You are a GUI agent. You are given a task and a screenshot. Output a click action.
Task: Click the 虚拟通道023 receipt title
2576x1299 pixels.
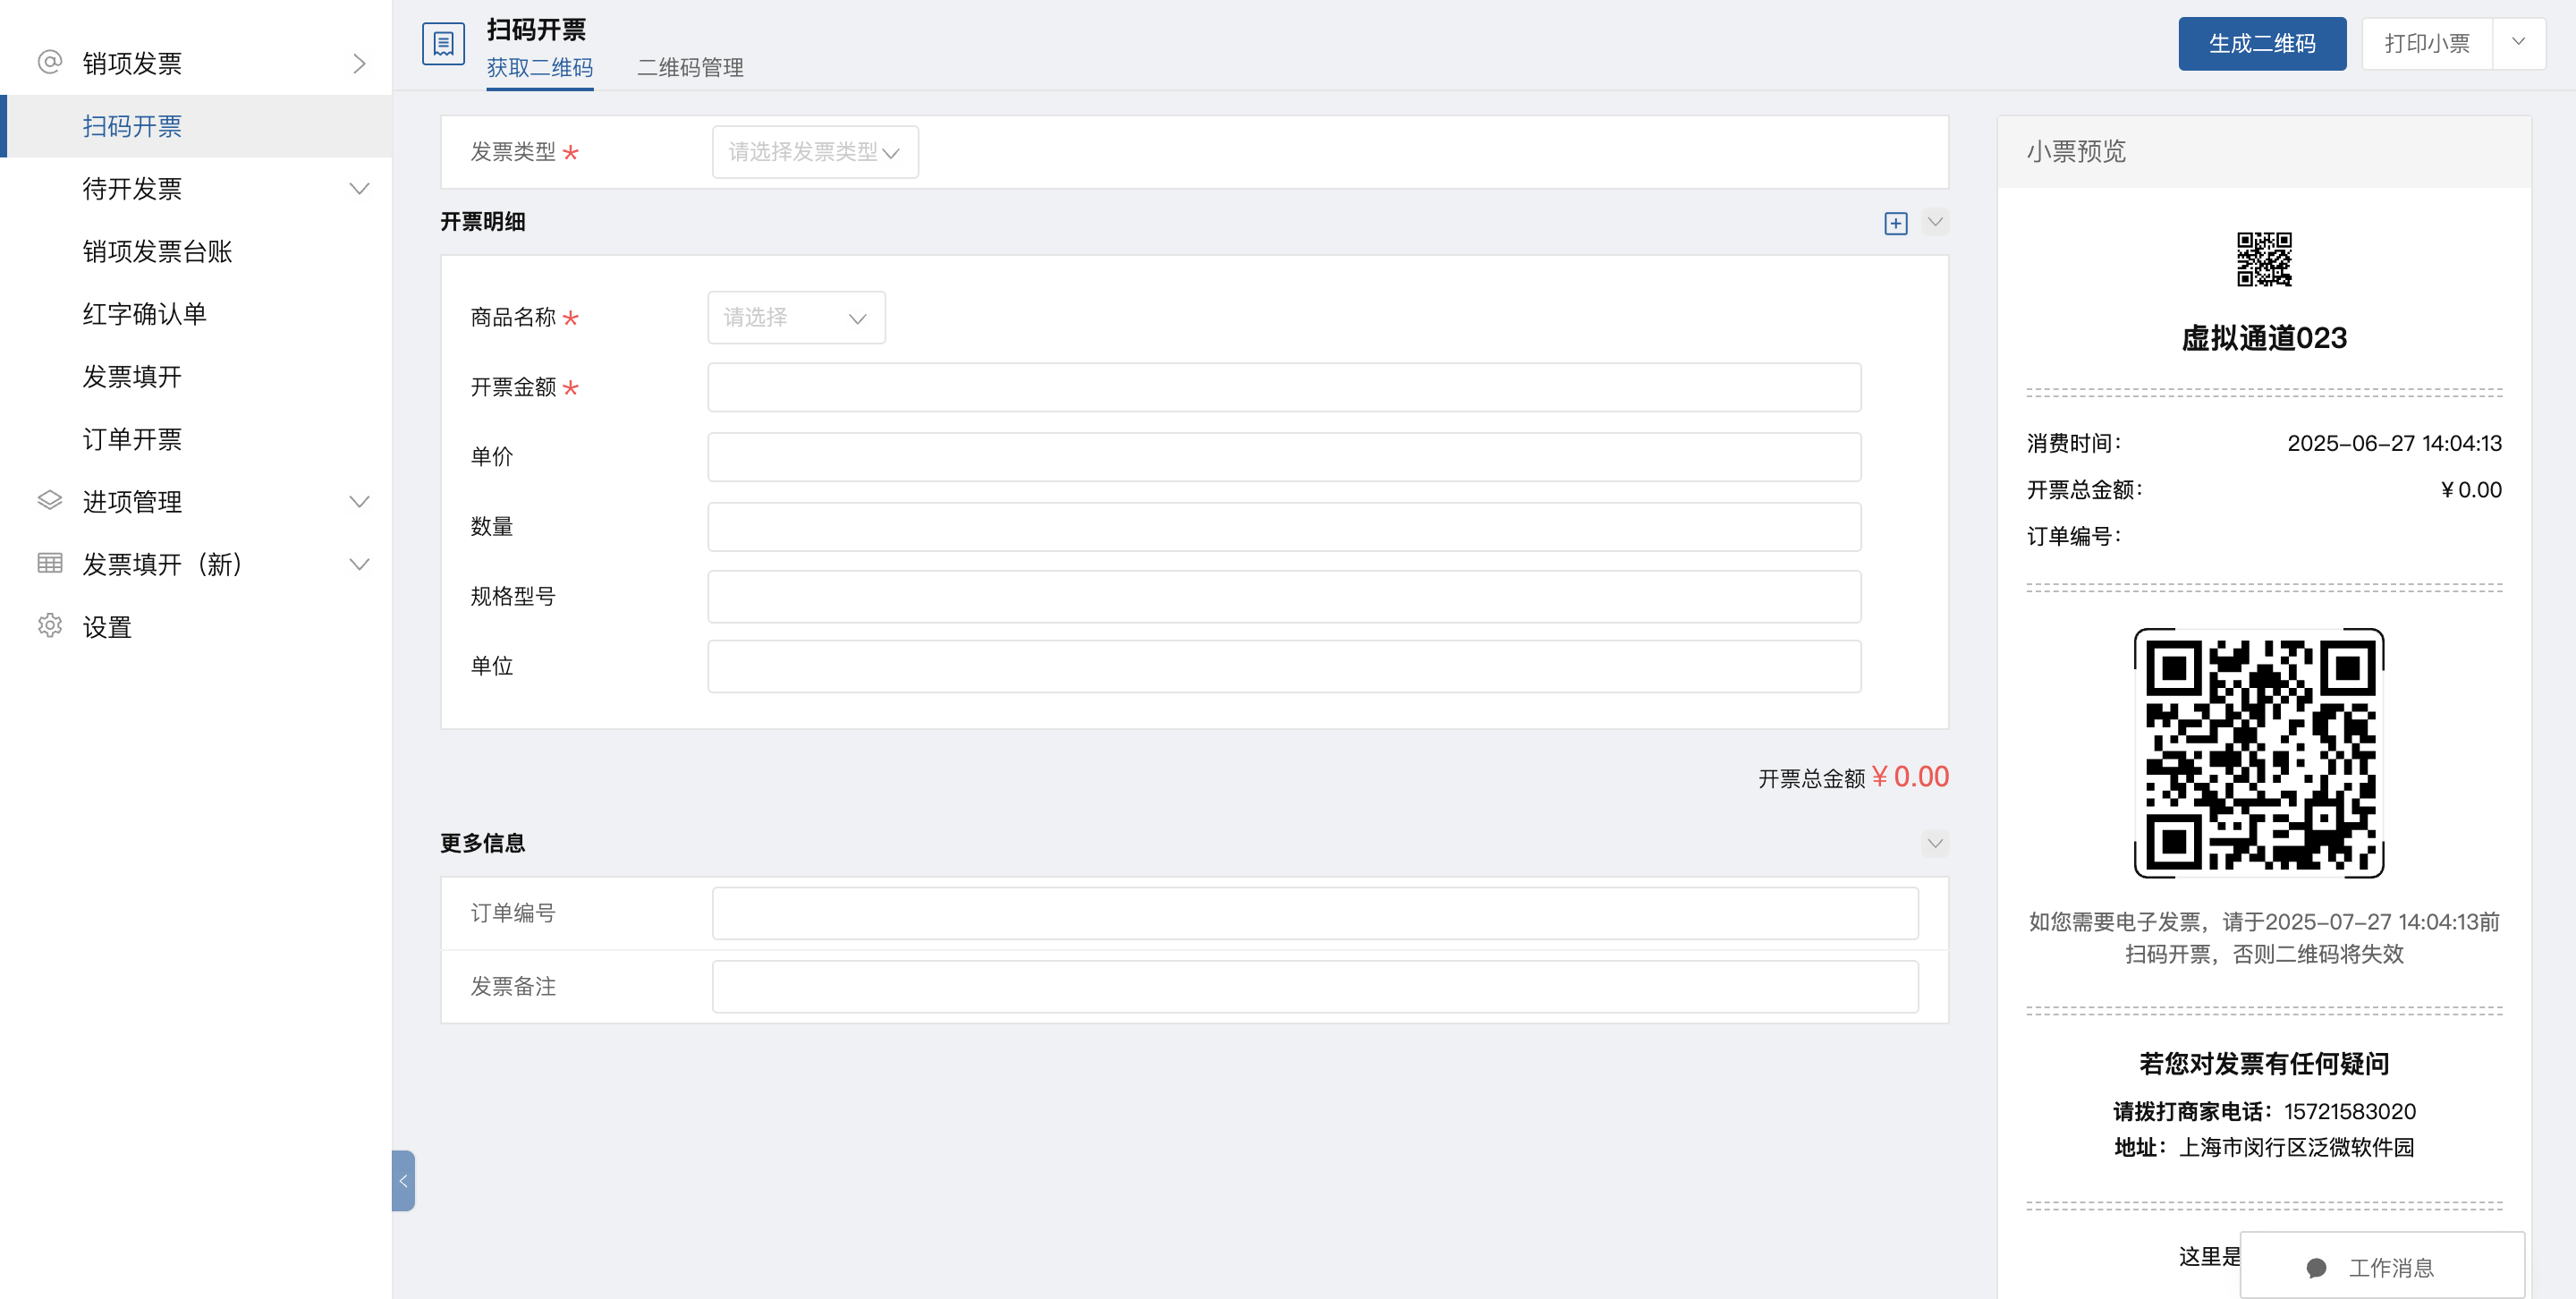pos(2264,338)
